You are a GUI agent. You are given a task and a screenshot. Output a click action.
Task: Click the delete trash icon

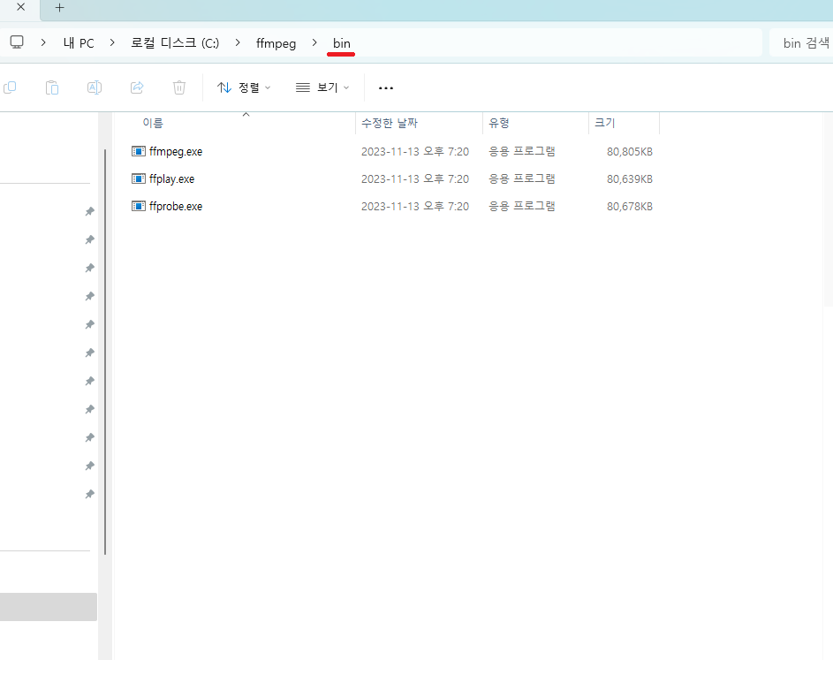179,87
